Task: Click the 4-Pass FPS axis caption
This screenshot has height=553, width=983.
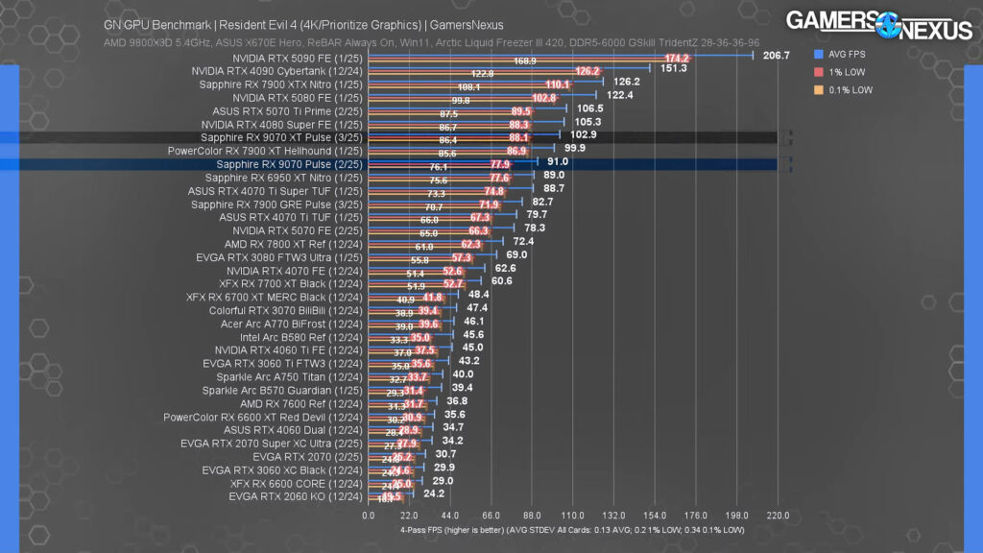Action: 572,530
